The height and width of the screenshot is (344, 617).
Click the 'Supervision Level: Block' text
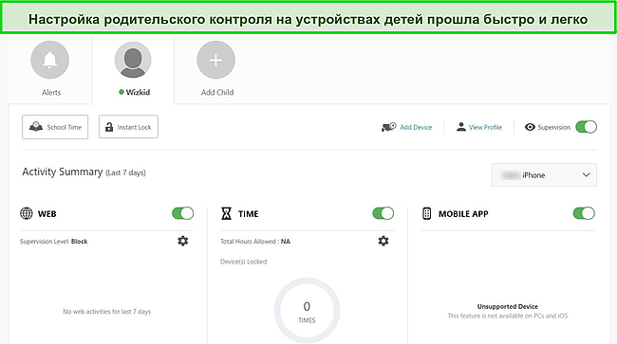(53, 242)
